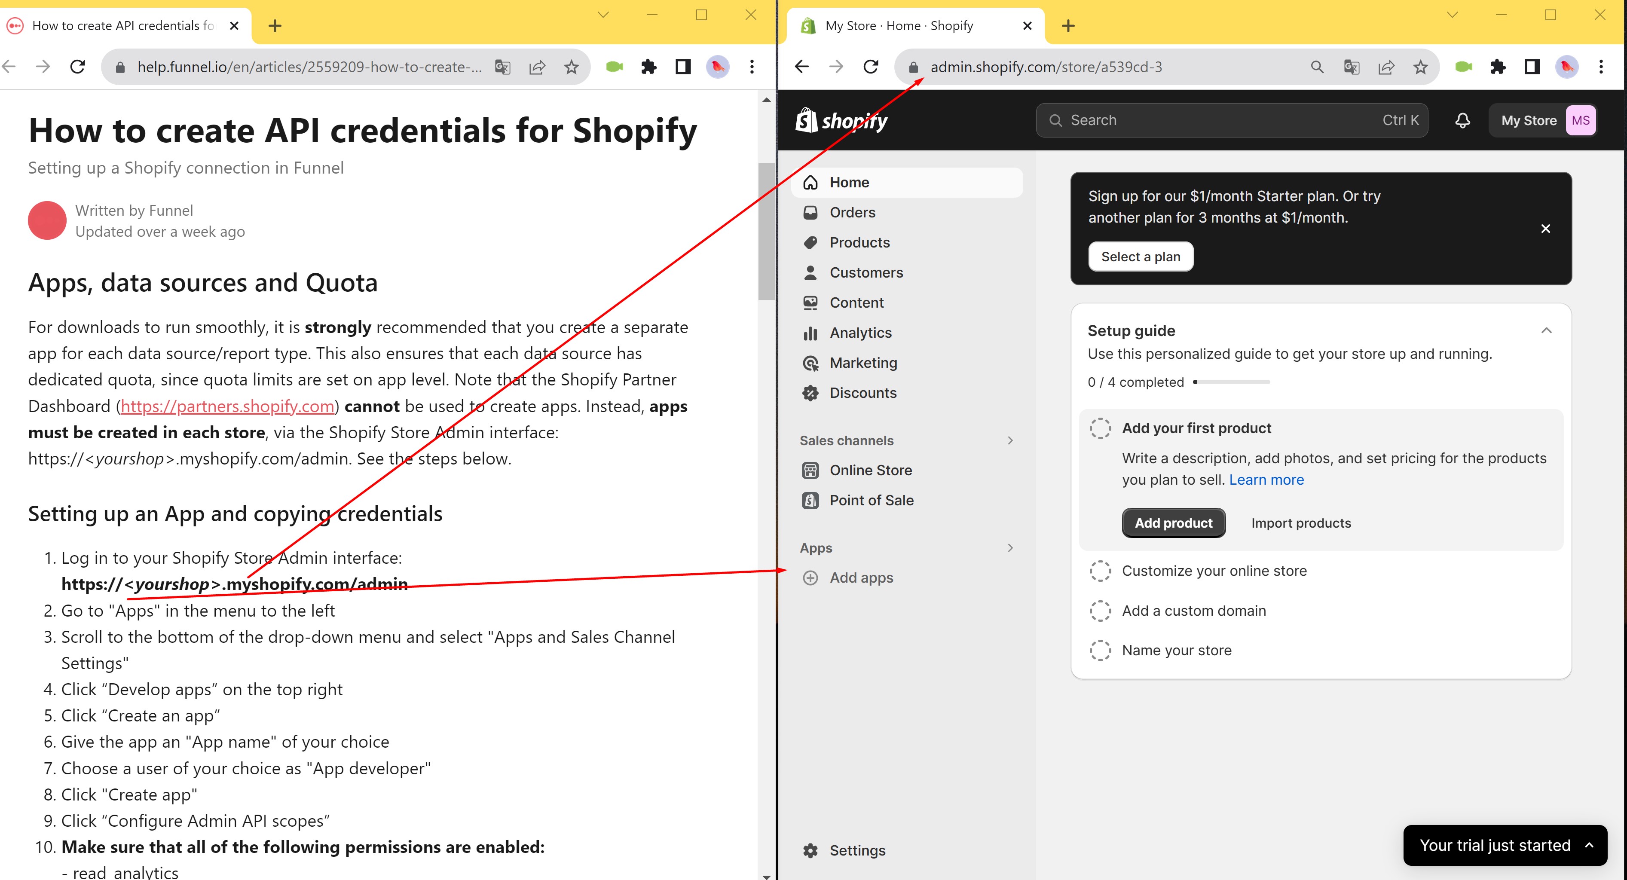Image resolution: width=1627 pixels, height=880 pixels.
Task: Click the 'Select a plan' button
Action: 1140,257
